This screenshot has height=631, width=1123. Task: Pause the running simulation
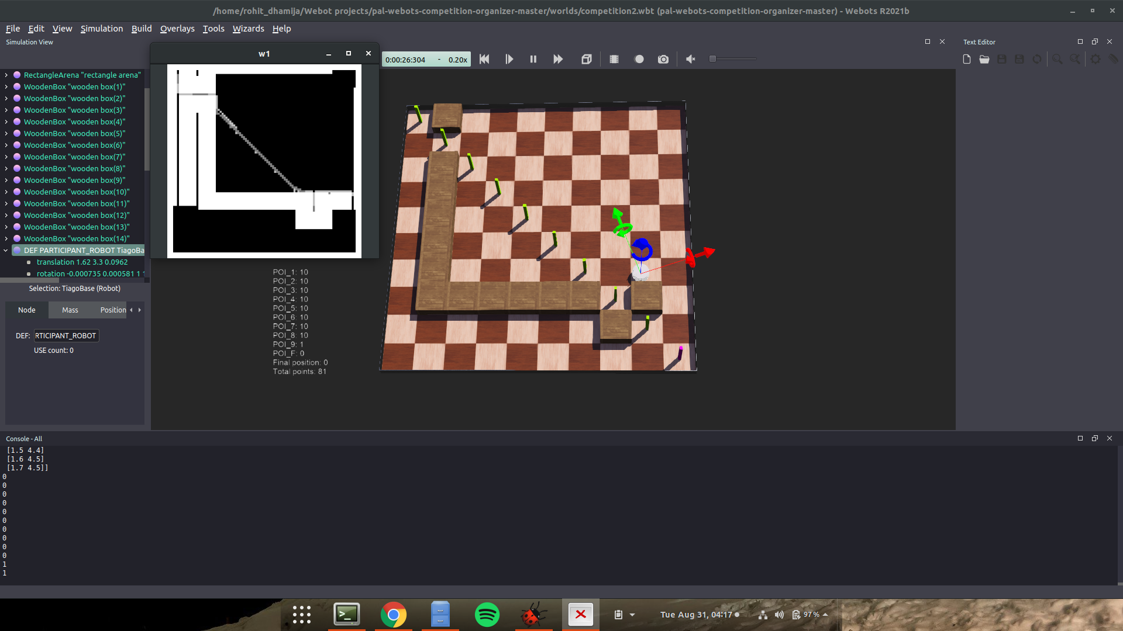tap(533, 59)
